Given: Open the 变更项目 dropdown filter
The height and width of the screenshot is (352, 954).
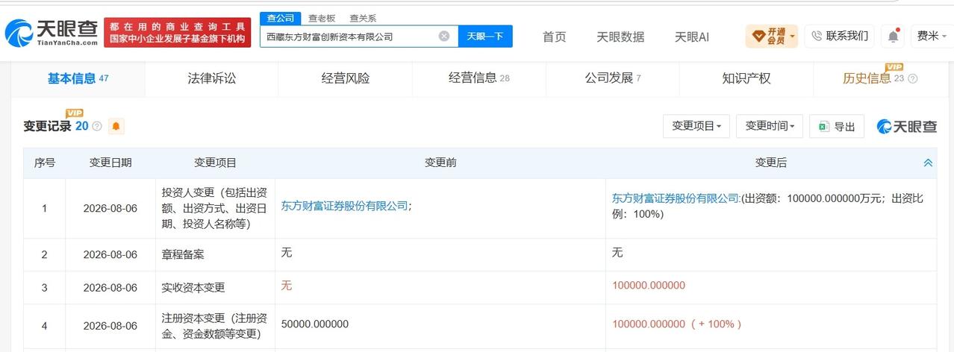Looking at the screenshot, I should (696, 126).
